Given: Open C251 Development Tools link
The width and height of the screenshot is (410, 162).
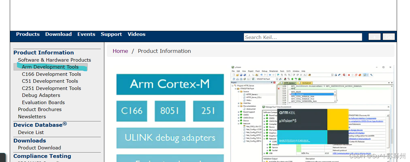Looking at the screenshot, I should pyautogui.click(x=52, y=88).
